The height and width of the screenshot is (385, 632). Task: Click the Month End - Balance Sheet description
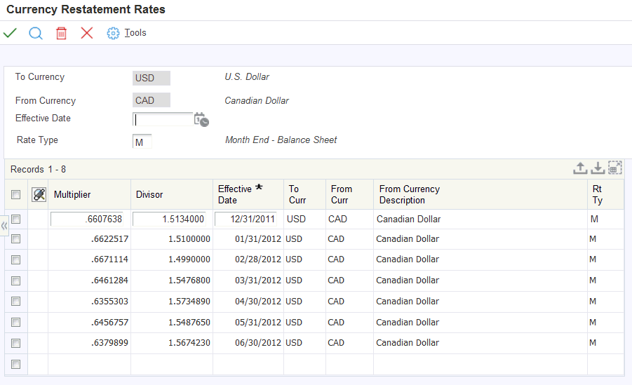click(x=281, y=140)
